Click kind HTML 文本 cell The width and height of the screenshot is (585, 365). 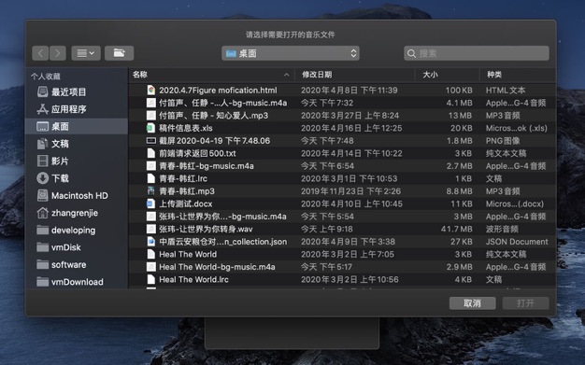pos(506,91)
